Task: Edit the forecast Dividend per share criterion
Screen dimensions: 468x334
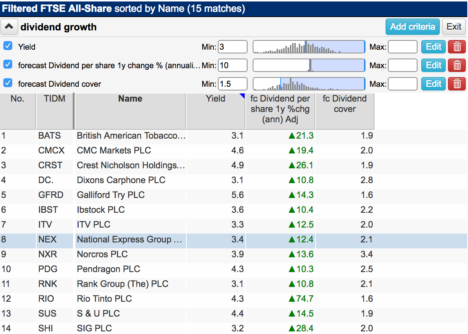Action: click(x=433, y=65)
